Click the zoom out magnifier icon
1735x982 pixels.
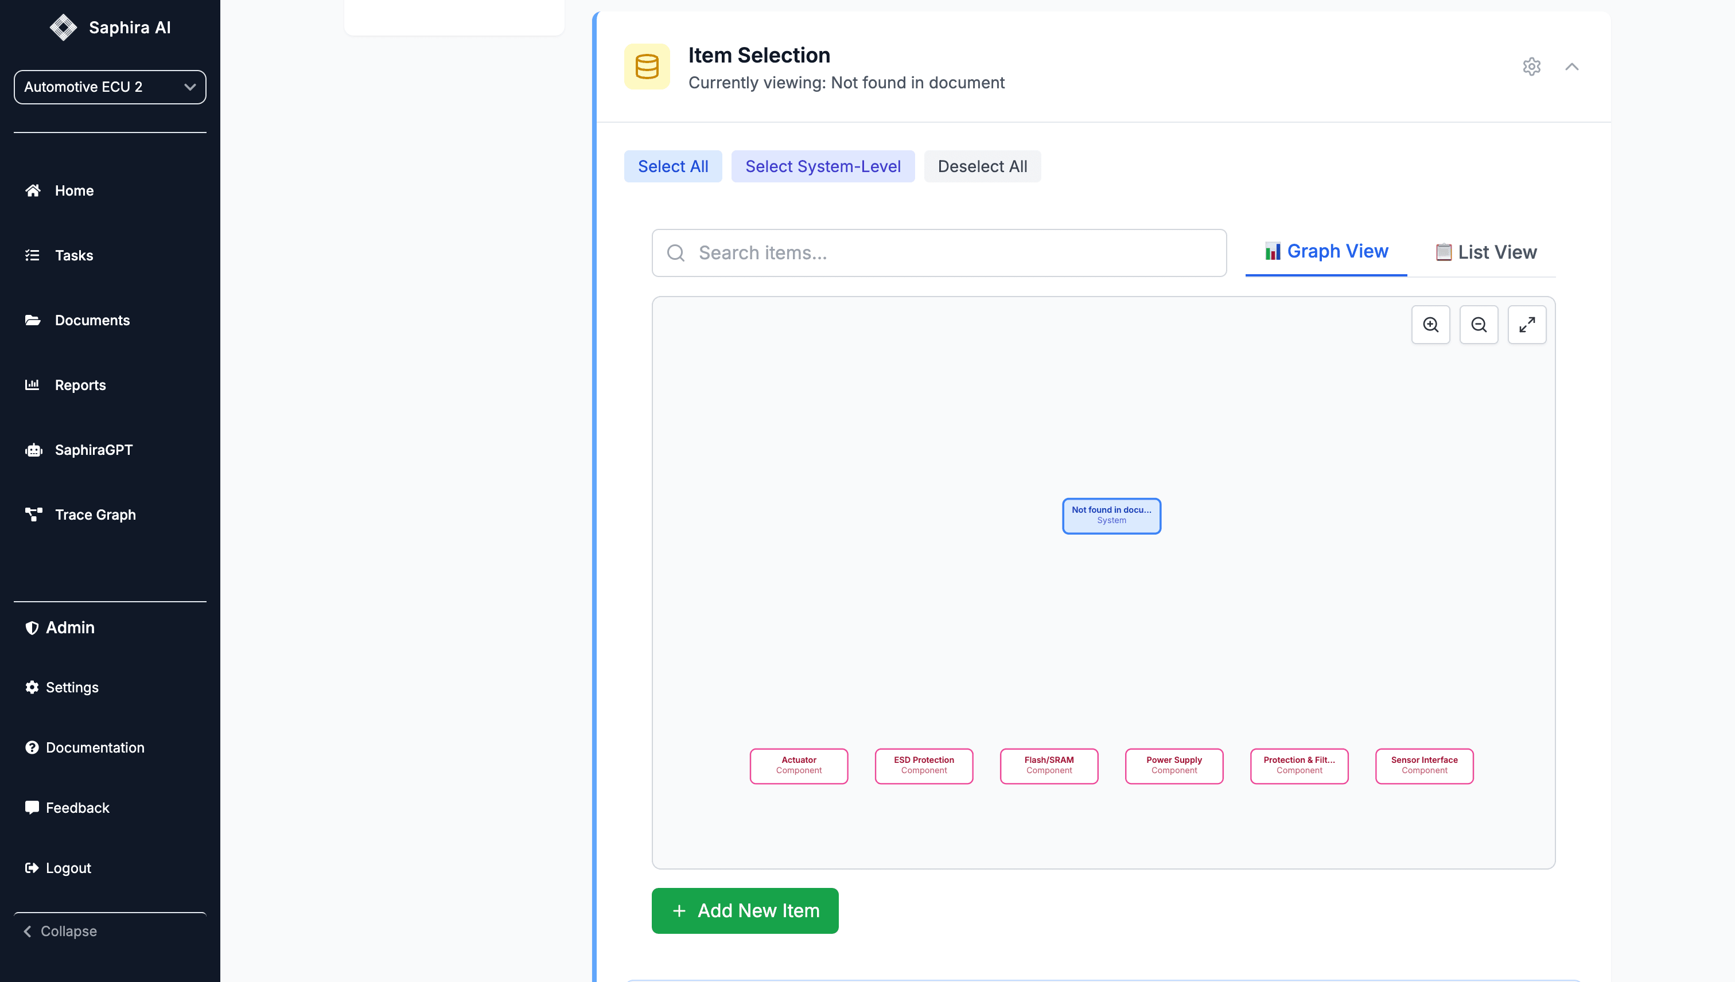pos(1478,325)
